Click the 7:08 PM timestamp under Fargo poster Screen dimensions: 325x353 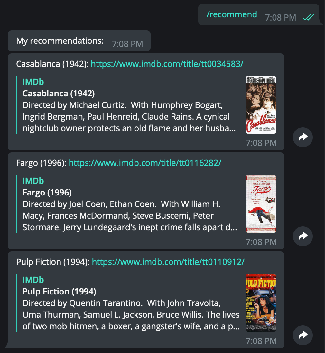click(261, 242)
